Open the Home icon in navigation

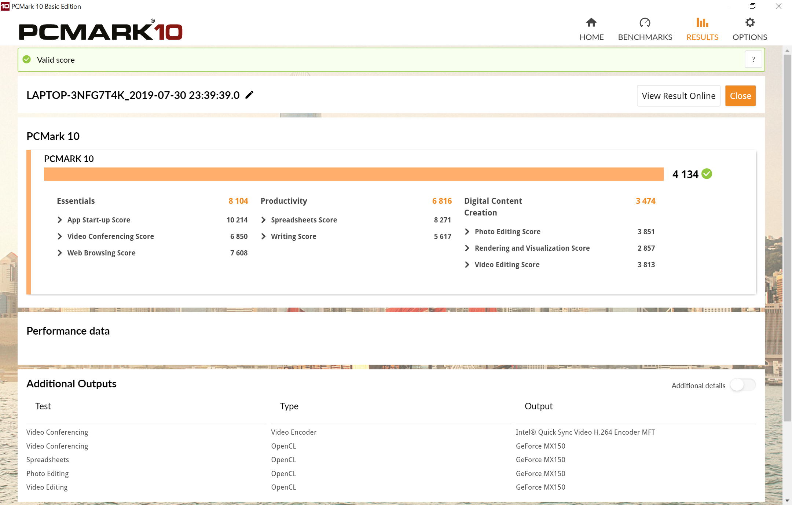tap(591, 22)
